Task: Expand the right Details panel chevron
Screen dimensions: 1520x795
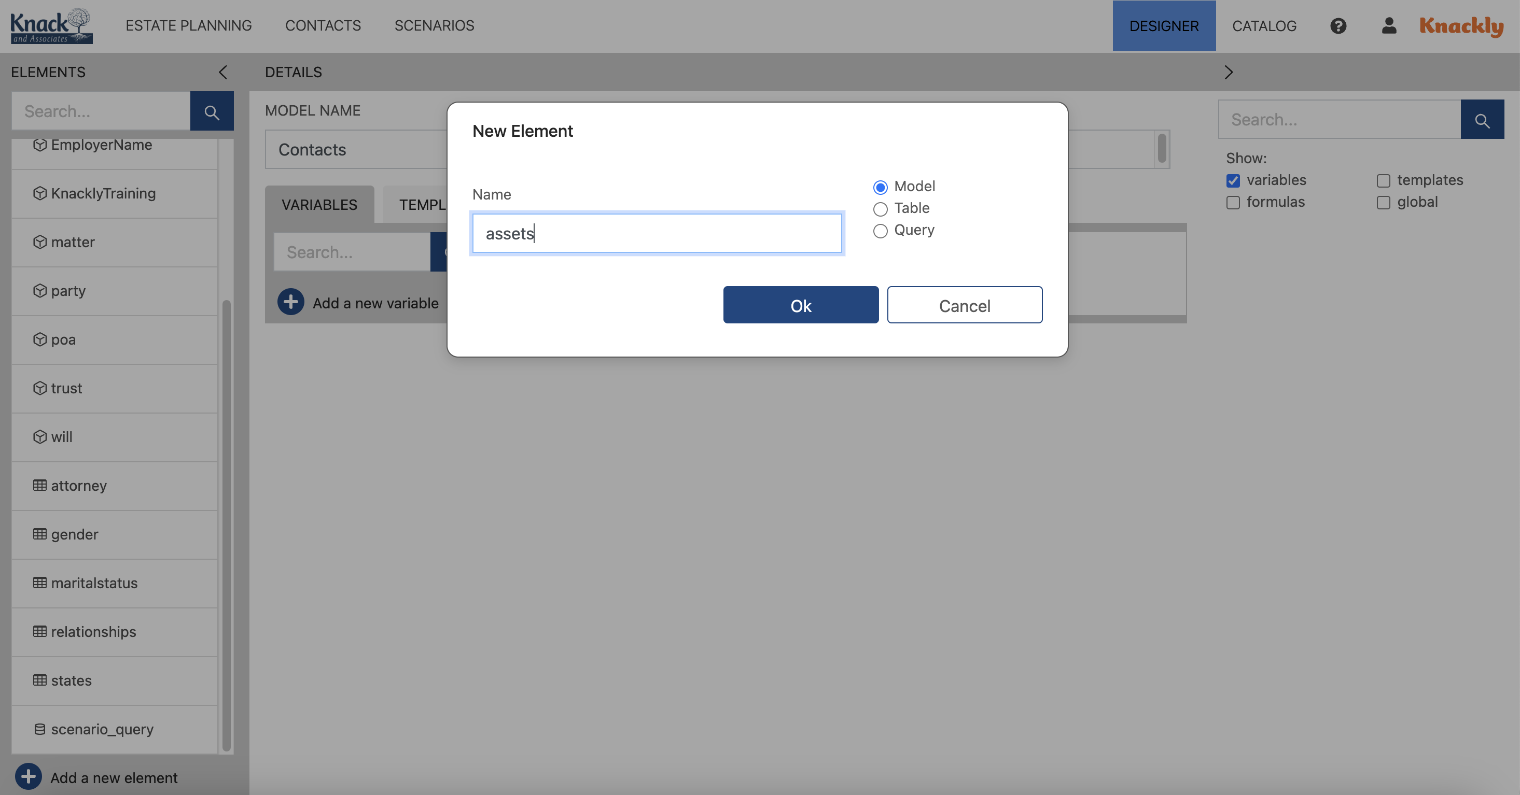Action: click(x=1229, y=72)
